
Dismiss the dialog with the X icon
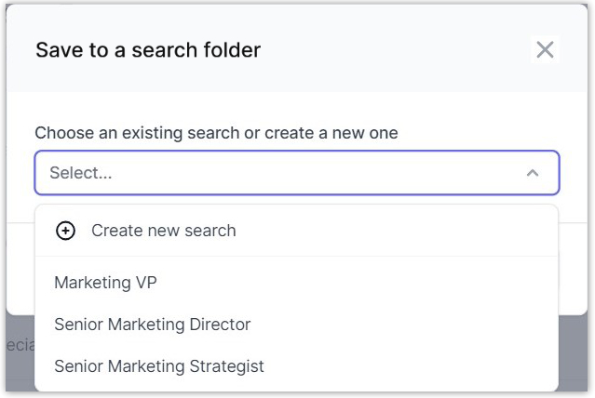pyautogui.click(x=545, y=50)
